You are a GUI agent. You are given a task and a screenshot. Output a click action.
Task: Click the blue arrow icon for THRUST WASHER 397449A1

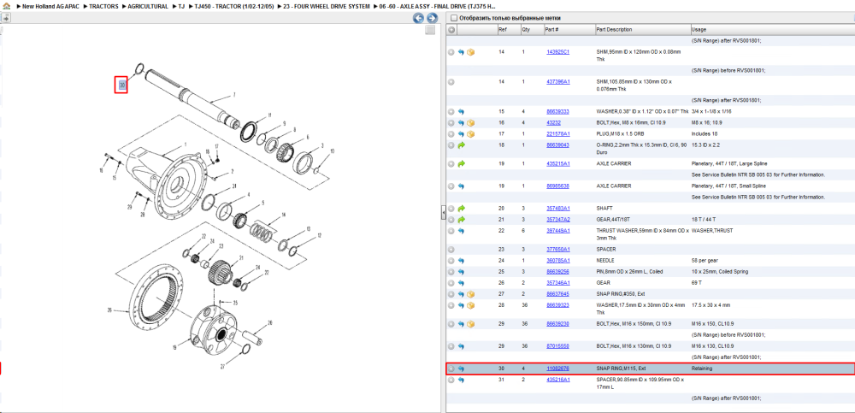pos(461,231)
